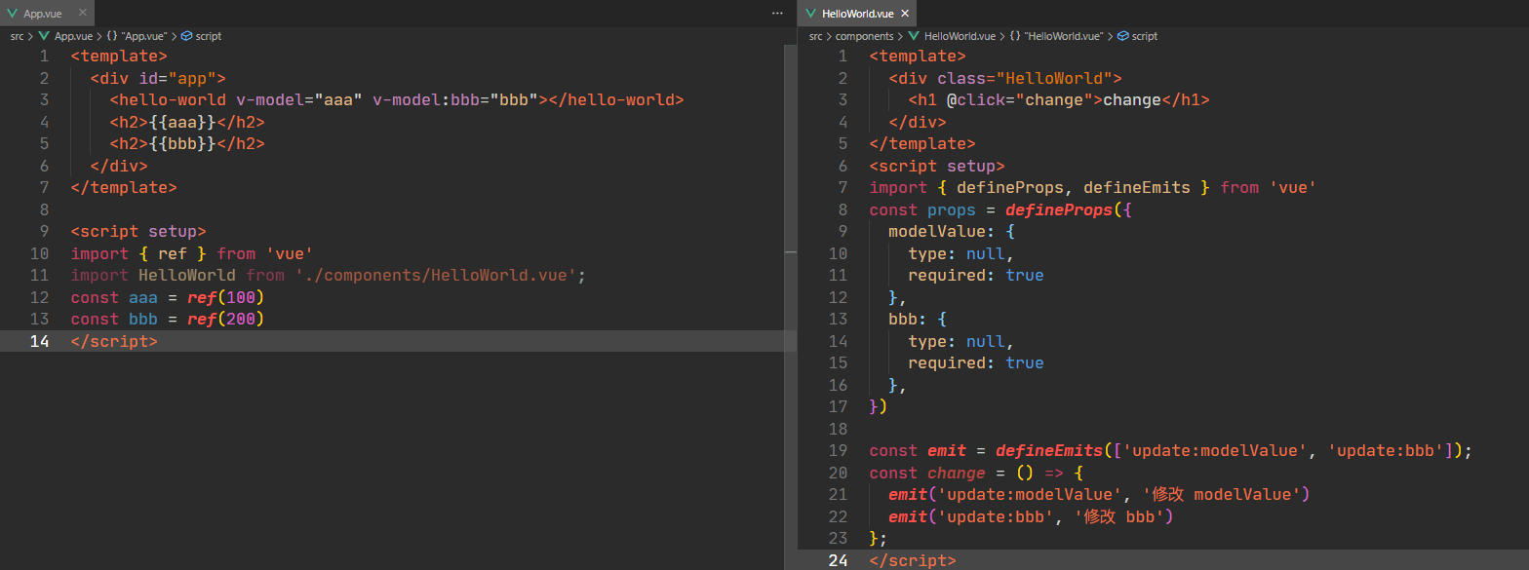This screenshot has height=570, width=1529.
Task: Click script cube icon in HelloWorld.vue breadcrumb
Action: coord(1123,36)
